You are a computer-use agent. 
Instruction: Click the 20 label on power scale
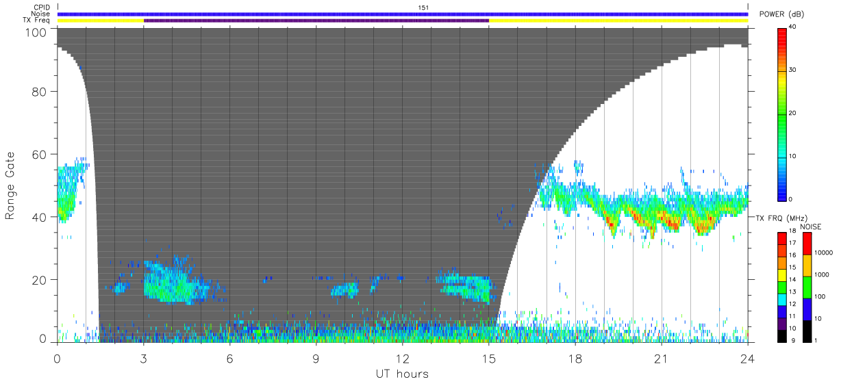794,114
